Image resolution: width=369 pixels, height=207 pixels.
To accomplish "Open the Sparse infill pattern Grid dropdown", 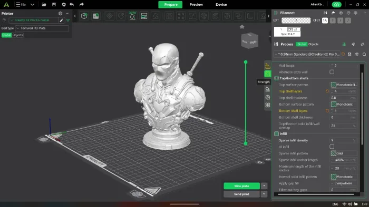I will coord(344,153).
